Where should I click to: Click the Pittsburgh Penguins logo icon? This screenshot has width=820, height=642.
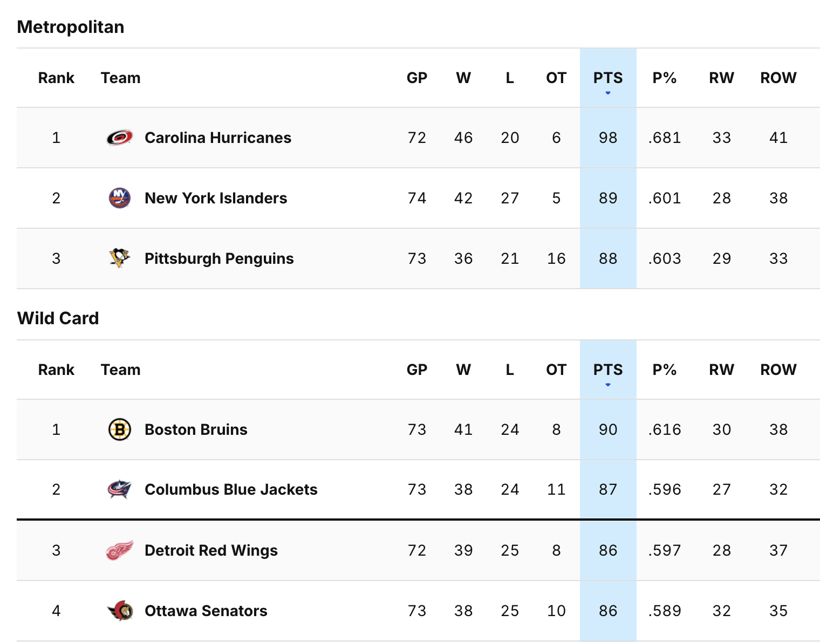coord(119,258)
